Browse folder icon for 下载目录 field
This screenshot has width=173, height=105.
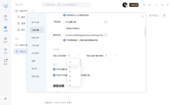click(x=106, y=22)
